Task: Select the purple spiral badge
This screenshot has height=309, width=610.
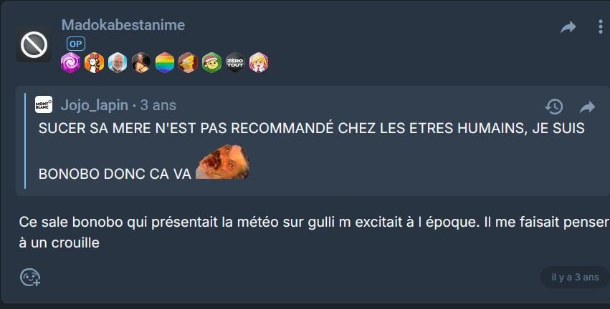Action: (71, 62)
